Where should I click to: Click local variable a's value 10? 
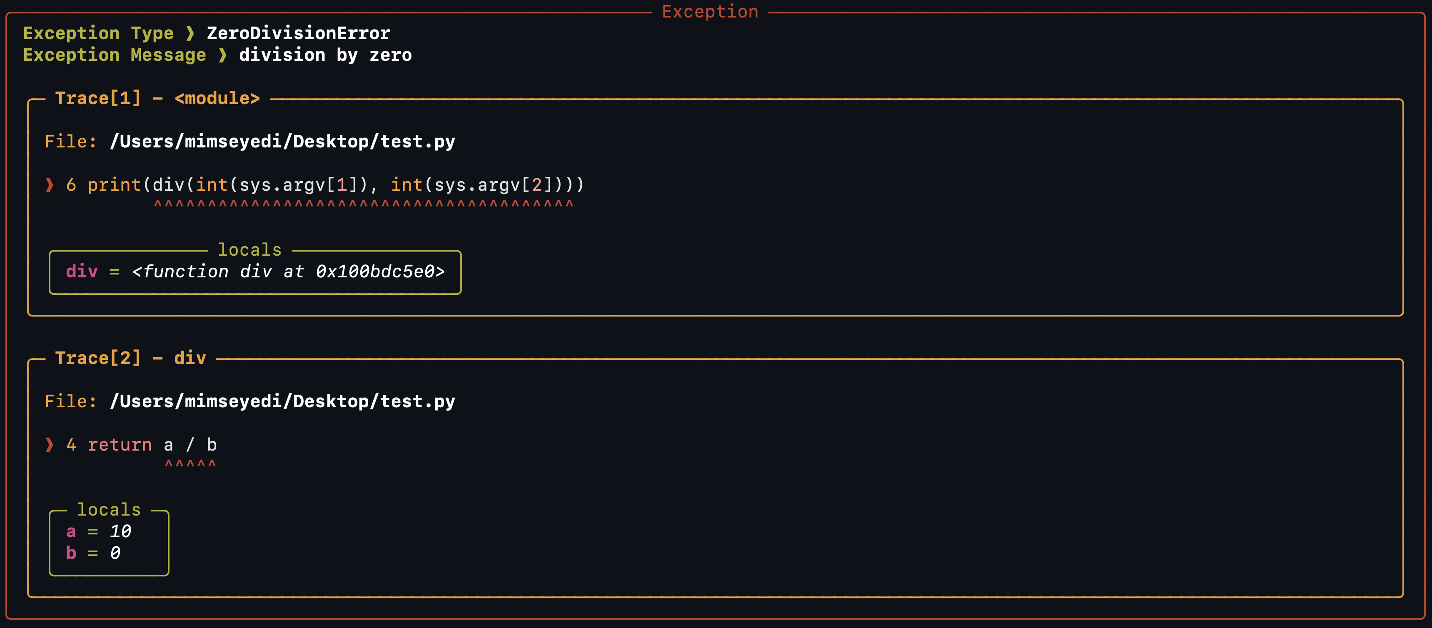(120, 531)
